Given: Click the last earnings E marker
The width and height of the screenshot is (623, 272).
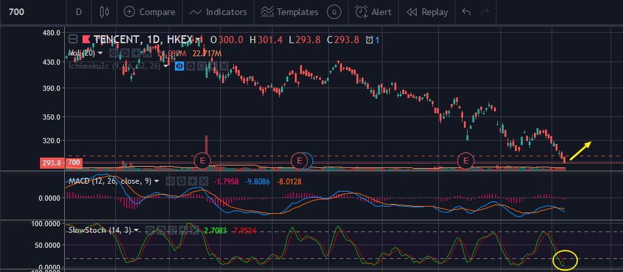Looking at the screenshot, I should 466,161.
